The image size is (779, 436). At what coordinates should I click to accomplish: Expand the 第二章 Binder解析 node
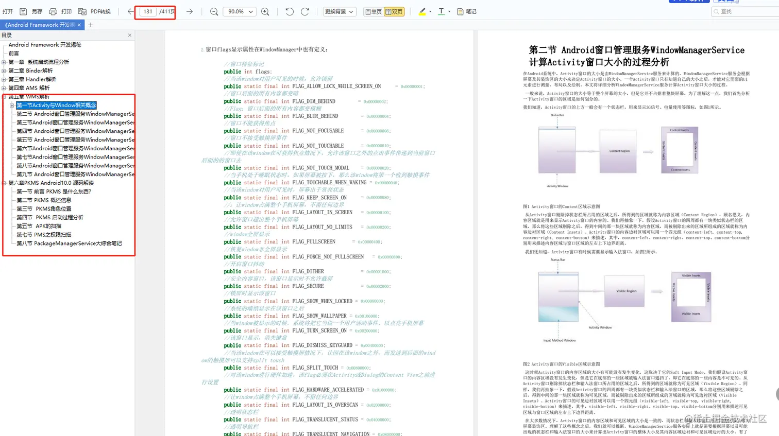[x=4, y=71]
